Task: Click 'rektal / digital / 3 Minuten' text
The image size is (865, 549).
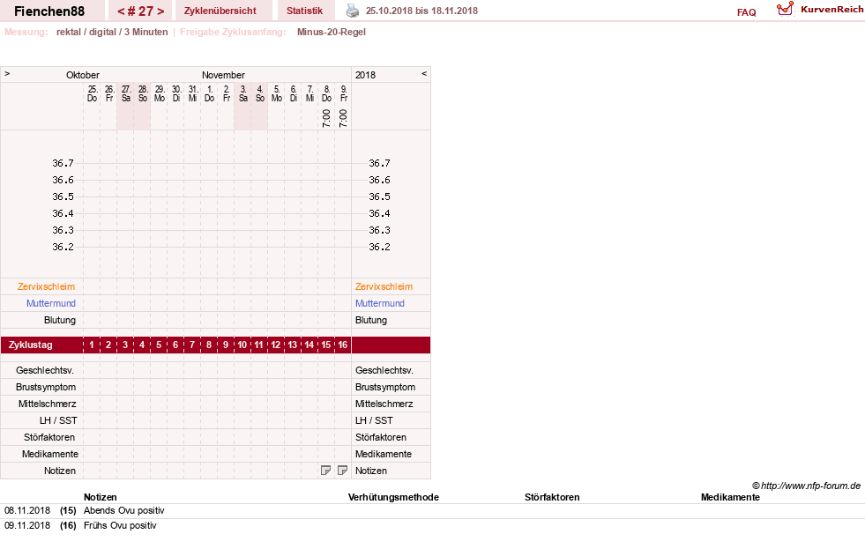Action: coord(112,32)
